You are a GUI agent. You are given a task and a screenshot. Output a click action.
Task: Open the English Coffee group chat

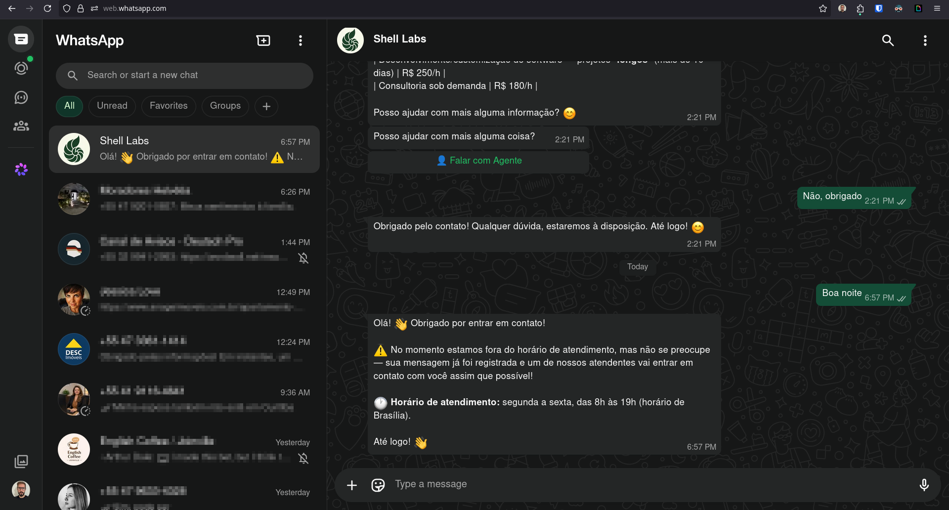point(184,450)
